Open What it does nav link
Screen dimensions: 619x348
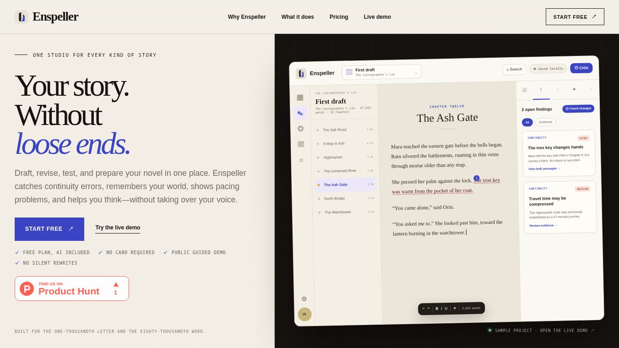298,17
